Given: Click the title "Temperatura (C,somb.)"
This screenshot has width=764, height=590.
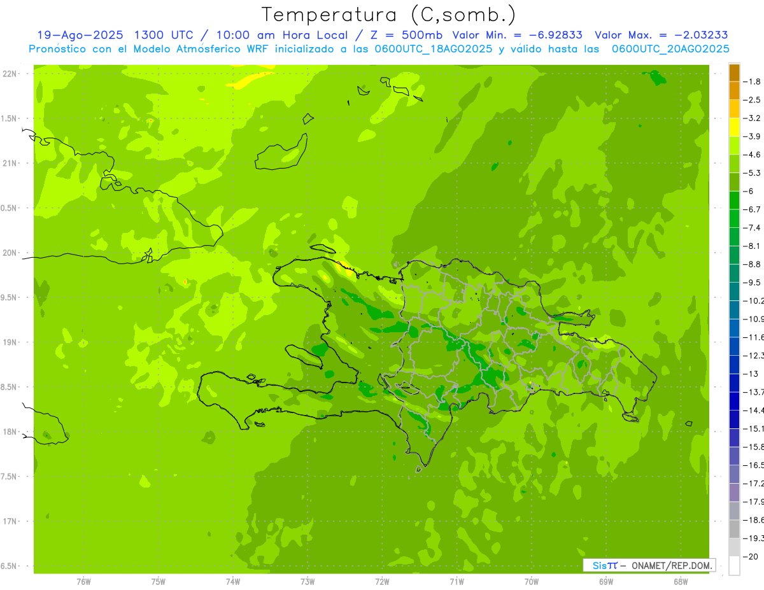Looking at the screenshot, I should [x=388, y=15].
